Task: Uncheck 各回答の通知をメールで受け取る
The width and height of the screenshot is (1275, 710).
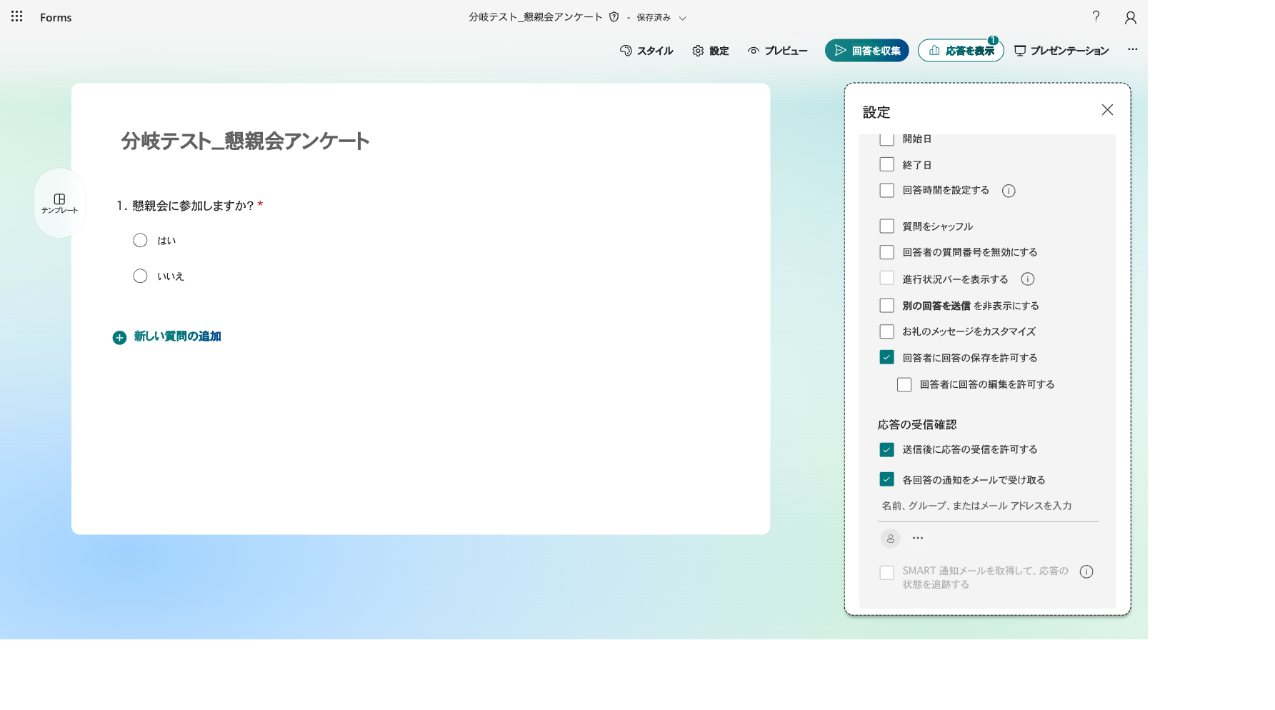Action: point(886,479)
